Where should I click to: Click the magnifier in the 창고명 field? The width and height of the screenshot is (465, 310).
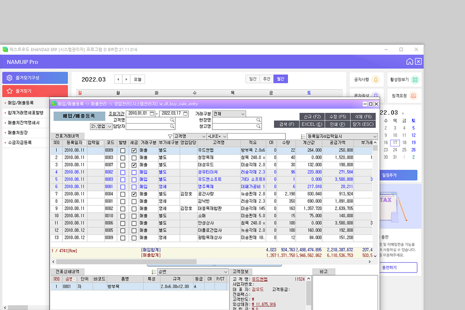[x=258, y=126]
